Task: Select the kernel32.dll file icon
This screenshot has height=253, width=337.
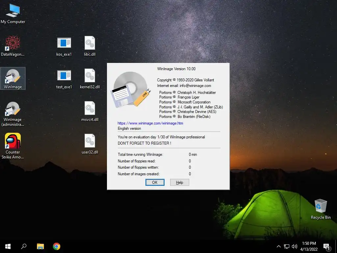Action: [90, 79]
